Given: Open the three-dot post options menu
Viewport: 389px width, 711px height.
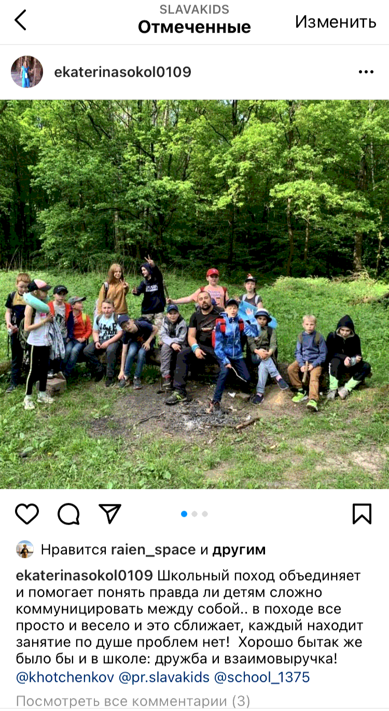Looking at the screenshot, I should (x=366, y=72).
